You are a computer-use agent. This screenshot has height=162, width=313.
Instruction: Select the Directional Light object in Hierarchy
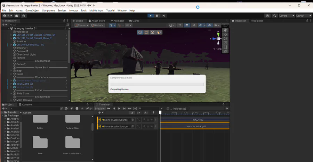(x=26, y=54)
